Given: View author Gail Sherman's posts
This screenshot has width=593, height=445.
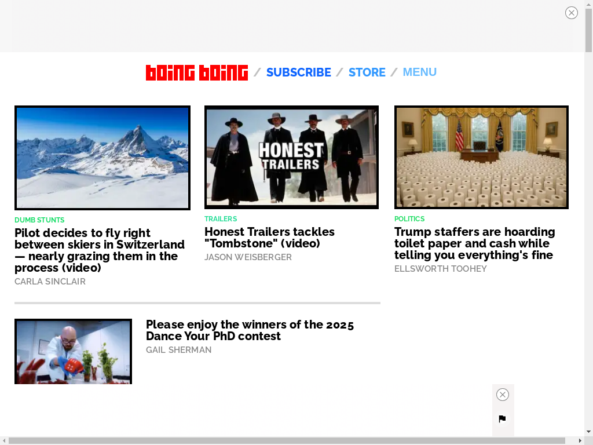Looking at the screenshot, I should click(178, 350).
